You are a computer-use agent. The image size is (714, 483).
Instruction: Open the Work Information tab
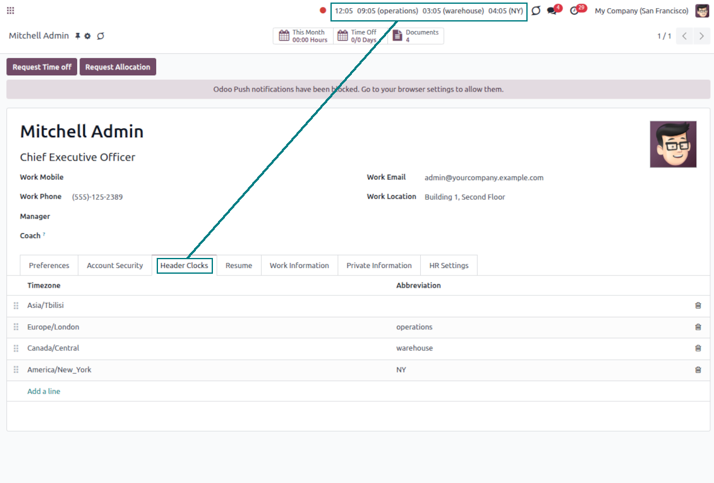[x=299, y=265]
